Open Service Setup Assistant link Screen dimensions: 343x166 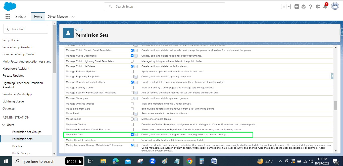point(17,47)
